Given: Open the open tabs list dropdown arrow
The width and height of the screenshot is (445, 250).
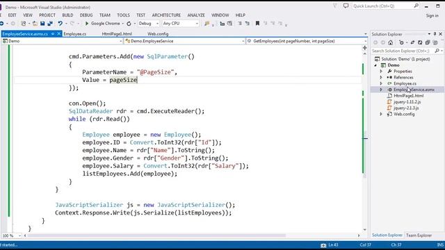Looking at the screenshot, I should coord(365,34).
